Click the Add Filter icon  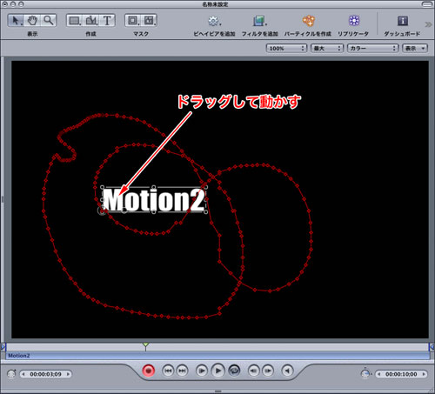pyautogui.click(x=259, y=21)
